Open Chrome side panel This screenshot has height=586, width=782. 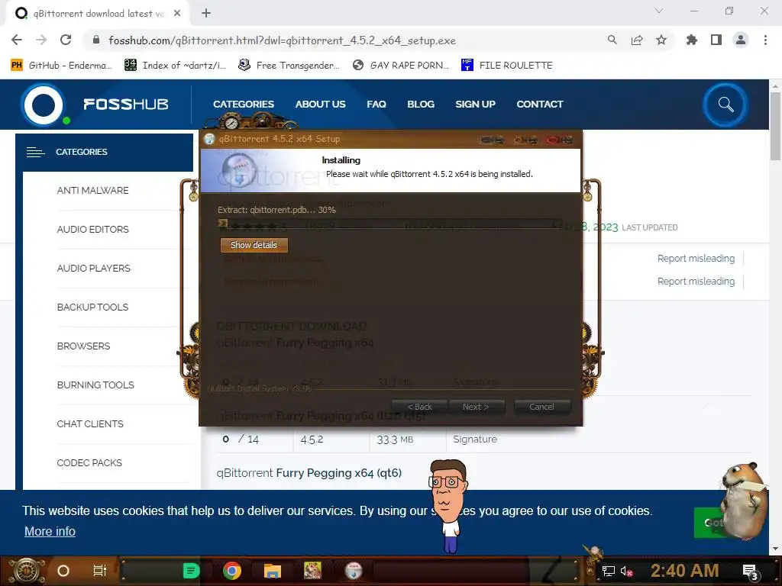point(716,40)
